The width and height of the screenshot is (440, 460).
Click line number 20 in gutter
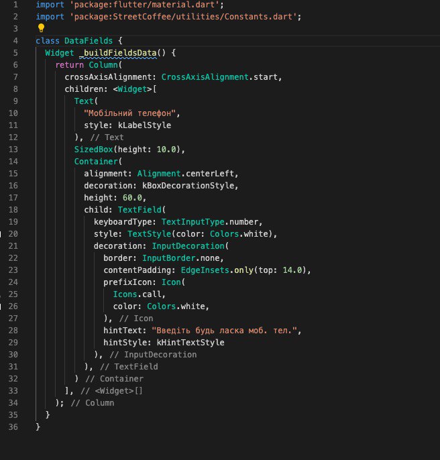[13, 234]
